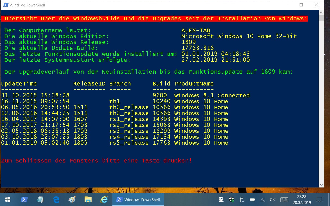Open the touch keyboard tray icon
Image resolution: width=330 pixels, height=206 pixels.
pyautogui.click(x=284, y=200)
